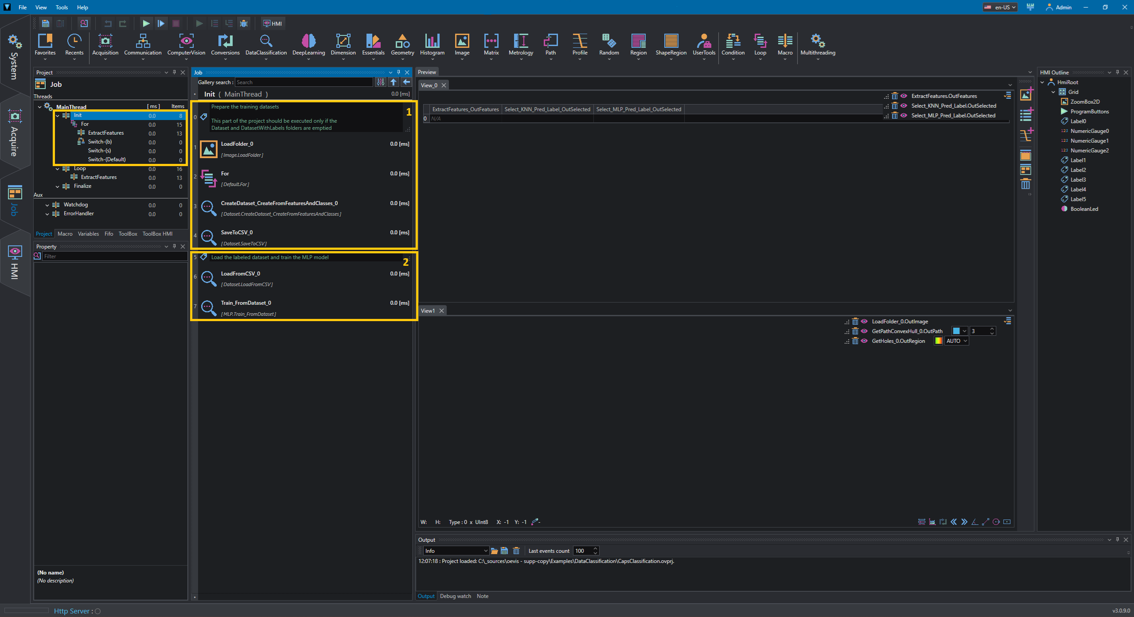Hide the GetHoles_0.OutRegion overlay
This screenshot has height=617, width=1134.
click(x=864, y=341)
